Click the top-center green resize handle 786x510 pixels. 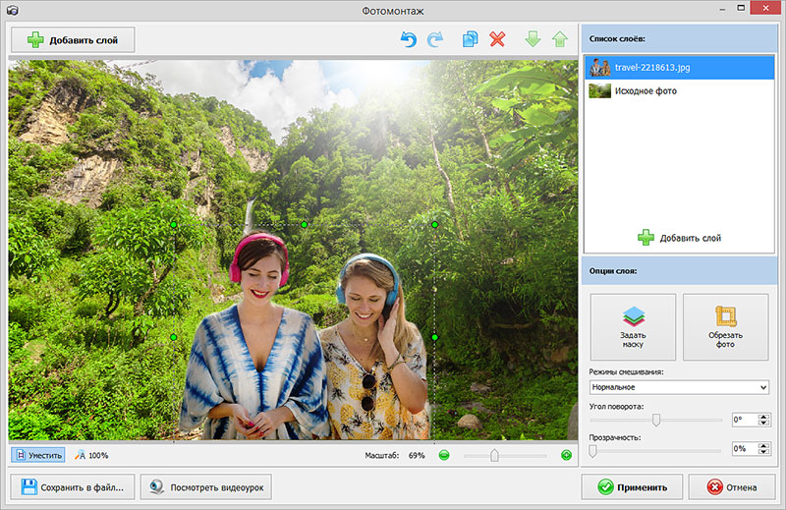pyautogui.click(x=305, y=225)
